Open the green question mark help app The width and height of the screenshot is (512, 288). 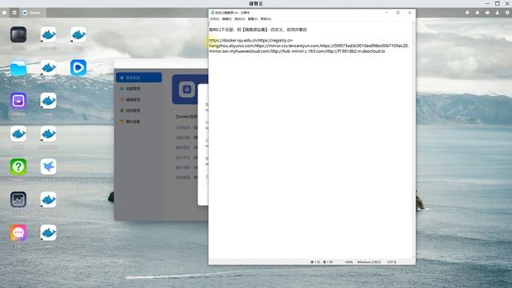[18, 167]
